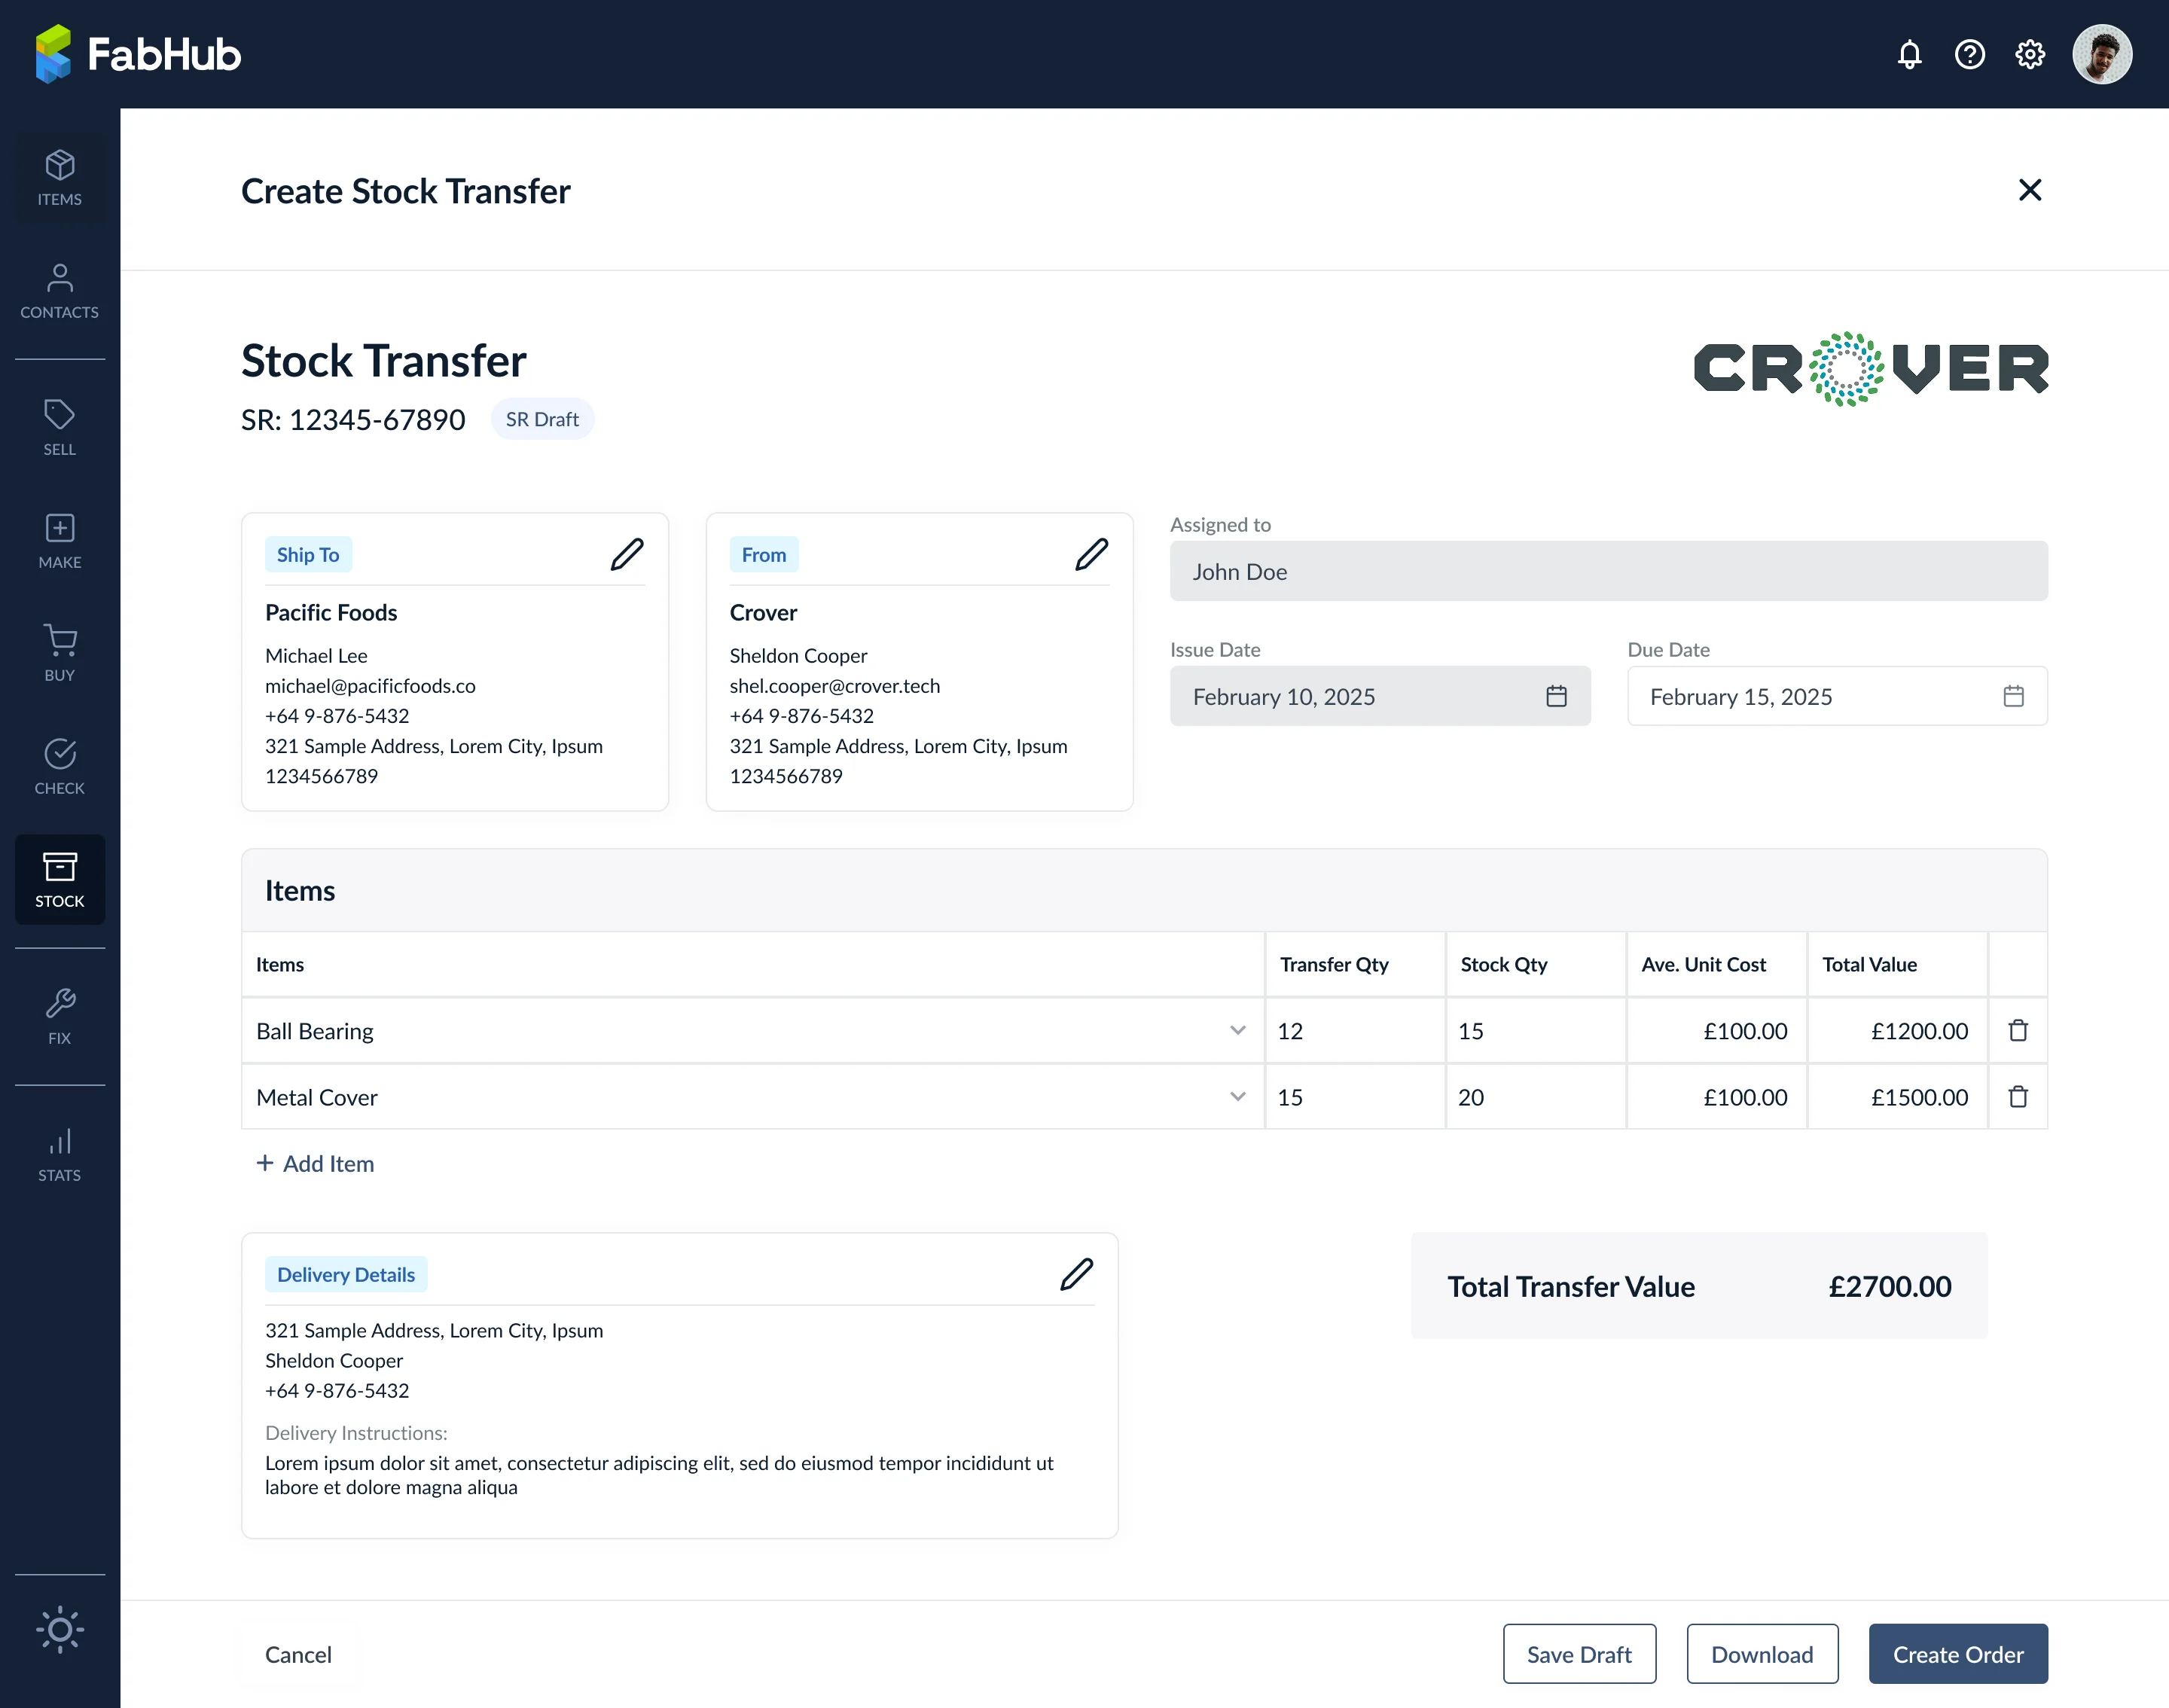Expand the Ball Bearing item dropdown
This screenshot has height=1708, width=2169.
[1237, 1030]
